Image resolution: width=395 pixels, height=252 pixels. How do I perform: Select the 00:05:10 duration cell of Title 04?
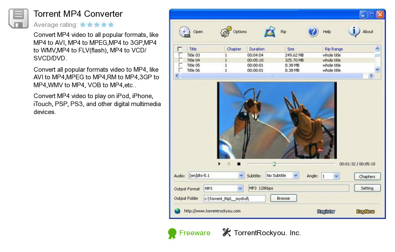pos(255,60)
